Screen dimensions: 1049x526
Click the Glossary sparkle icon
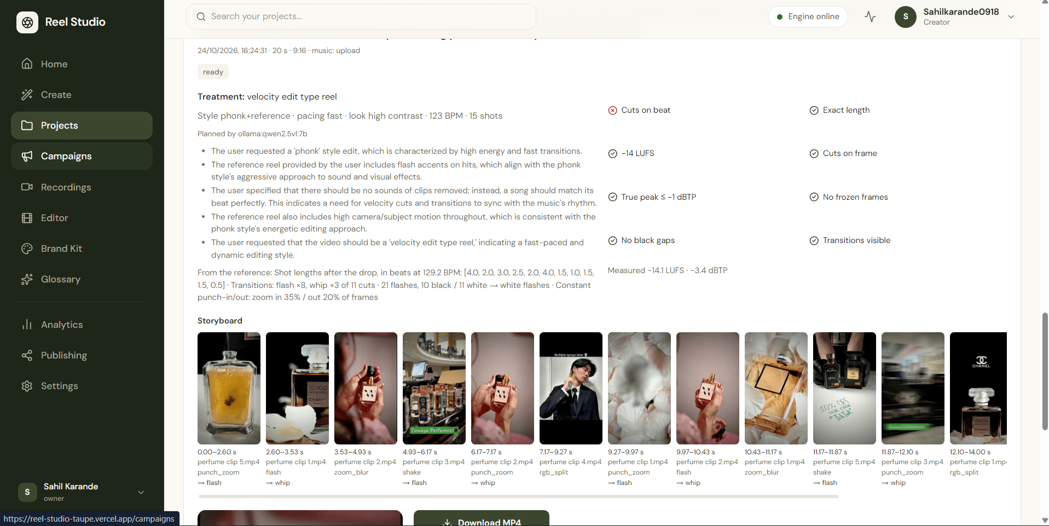tap(27, 279)
